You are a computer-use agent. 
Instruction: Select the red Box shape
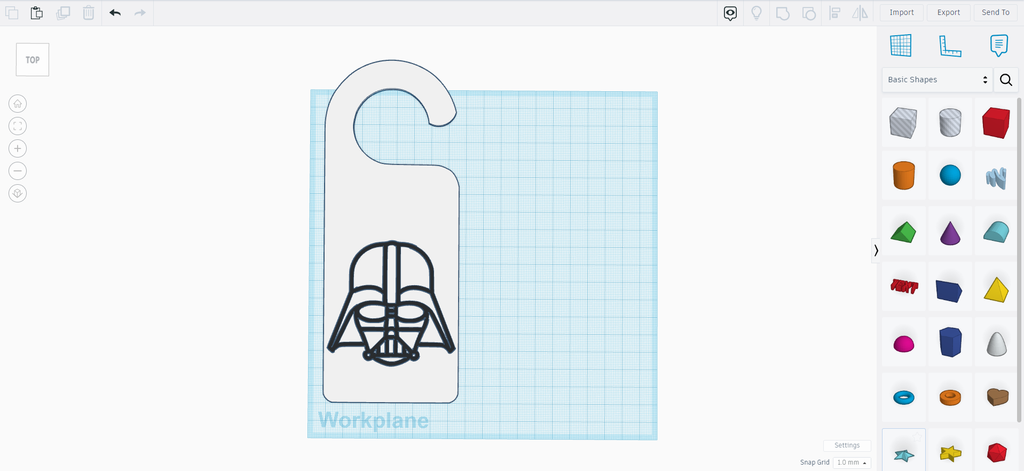point(996,122)
